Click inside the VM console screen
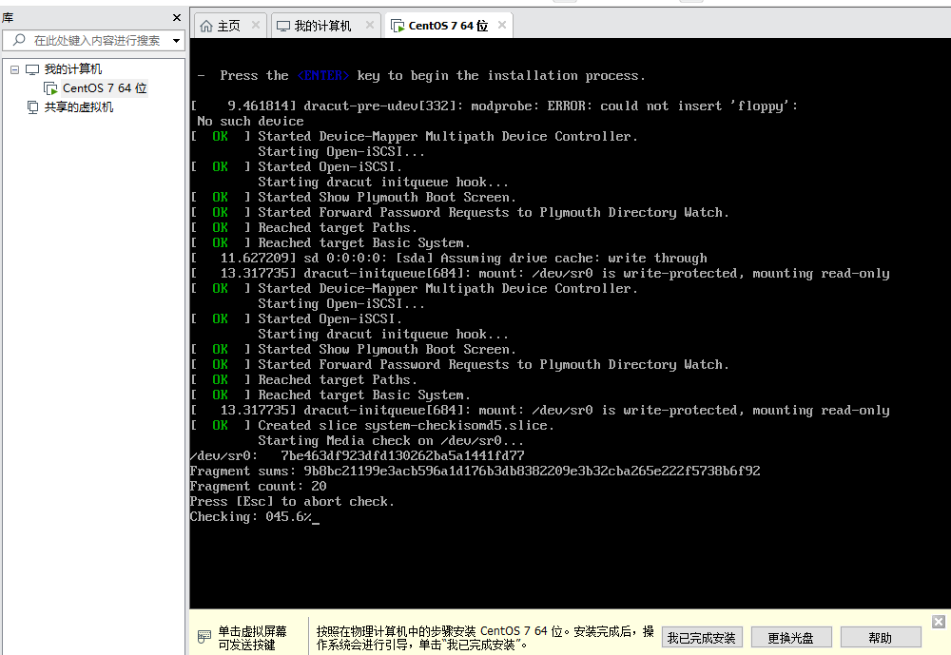The height and width of the screenshot is (655, 951). (570, 323)
